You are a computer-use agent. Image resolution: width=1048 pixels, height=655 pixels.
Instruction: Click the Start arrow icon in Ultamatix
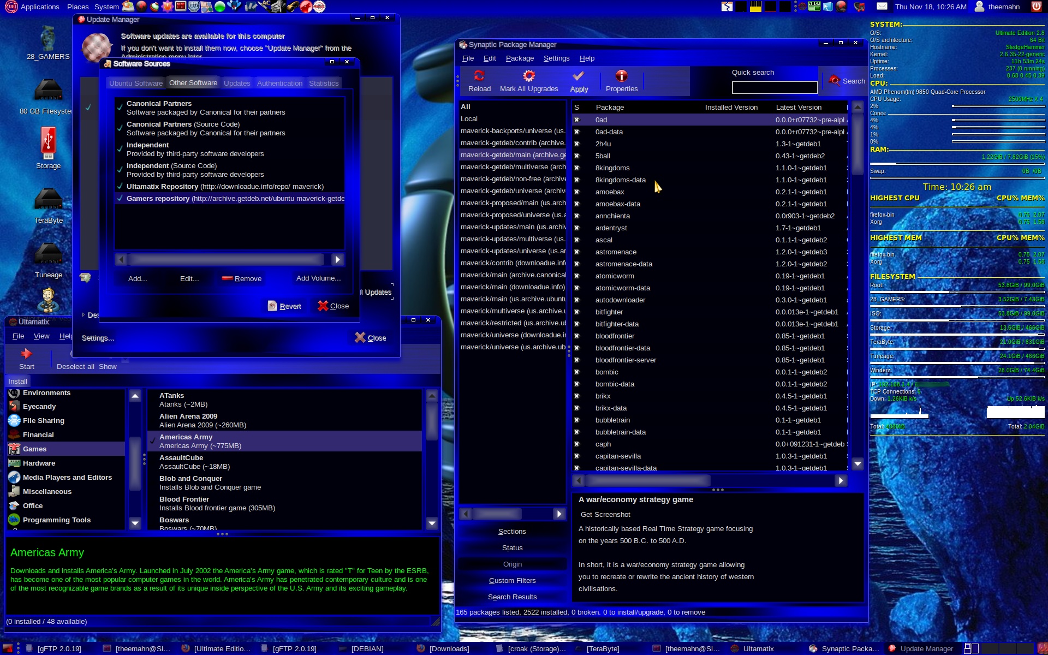click(26, 353)
